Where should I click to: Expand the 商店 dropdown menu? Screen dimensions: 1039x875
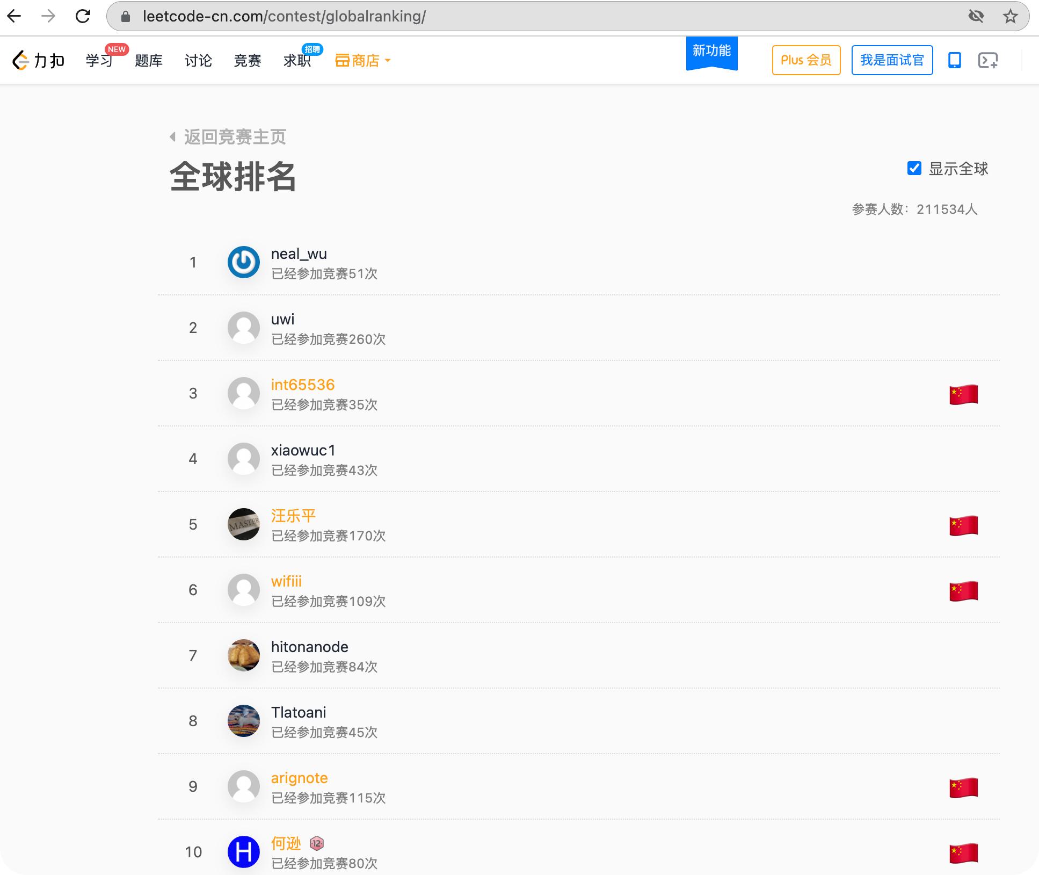pos(364,61)
